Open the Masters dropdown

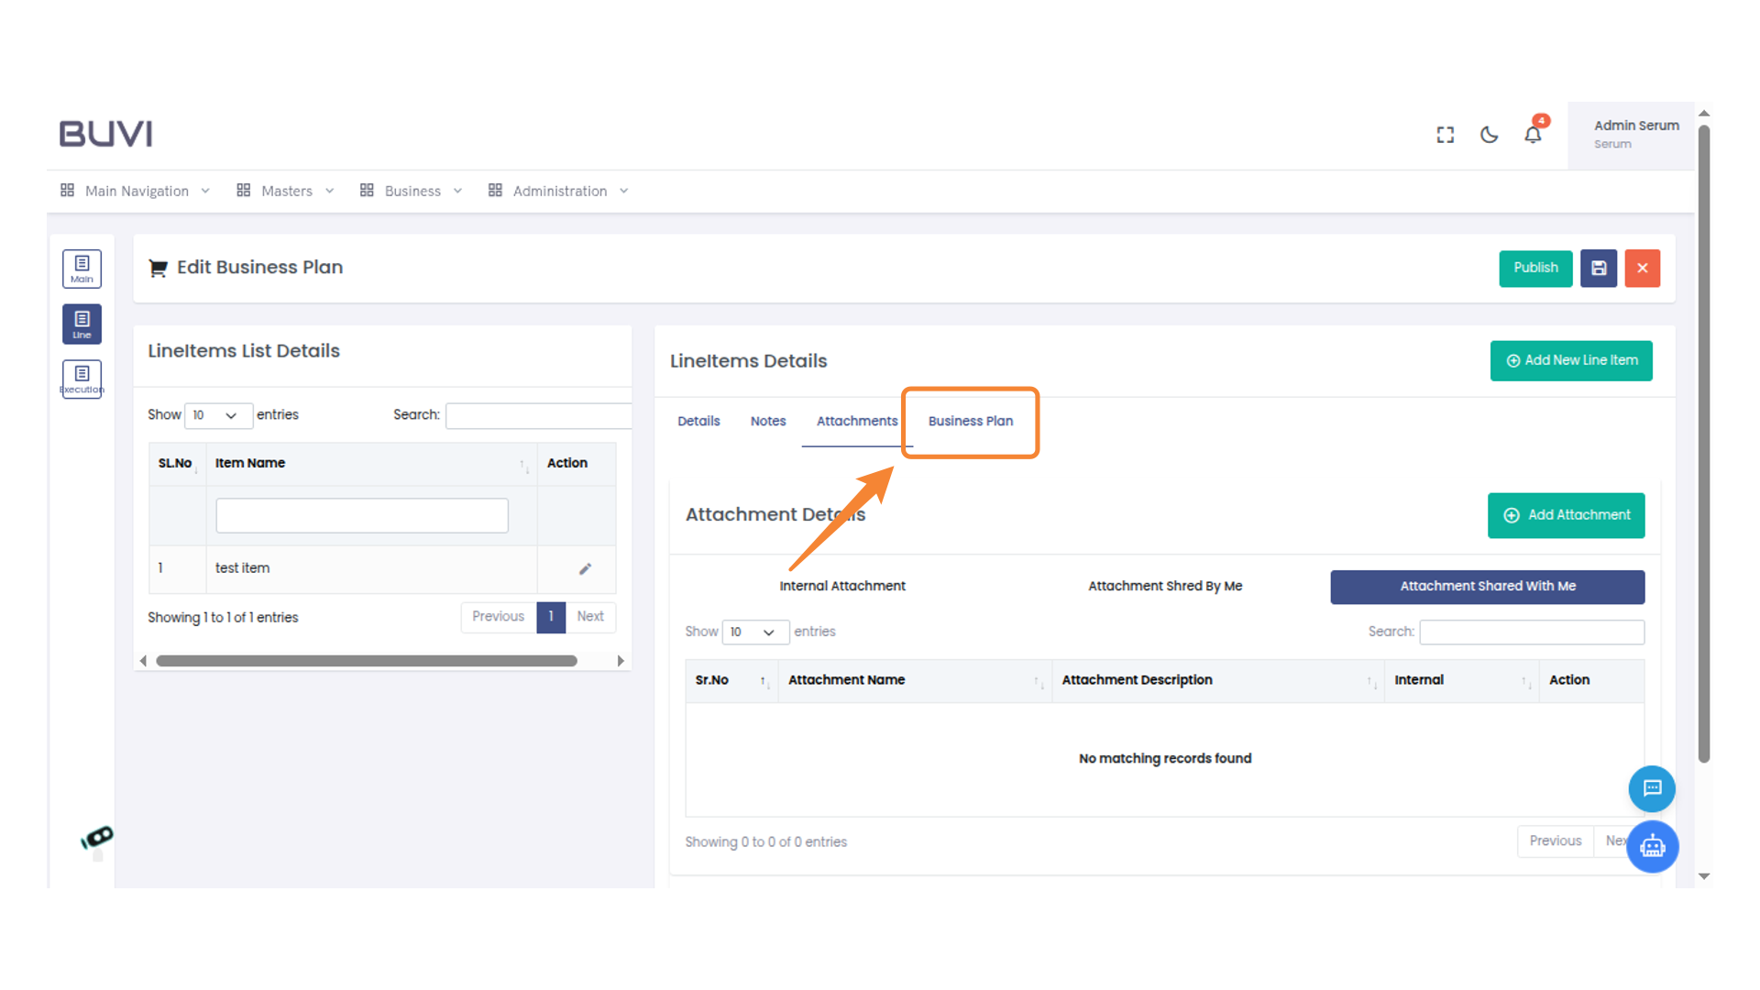pos(285,191)
